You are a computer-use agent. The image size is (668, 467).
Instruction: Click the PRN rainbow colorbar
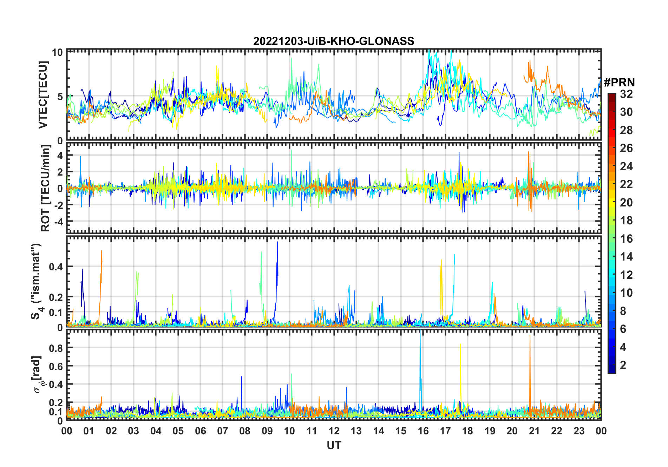click(612, 233)
